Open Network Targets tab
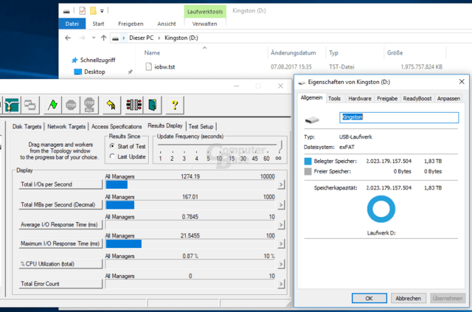 point(66,126)
